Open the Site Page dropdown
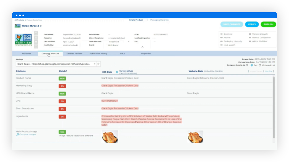The width and height of the screenshot is (289, 162). [56, 64]
